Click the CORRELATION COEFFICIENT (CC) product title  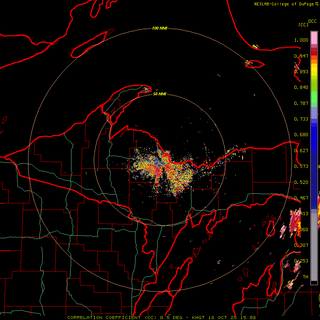[112, 318]
